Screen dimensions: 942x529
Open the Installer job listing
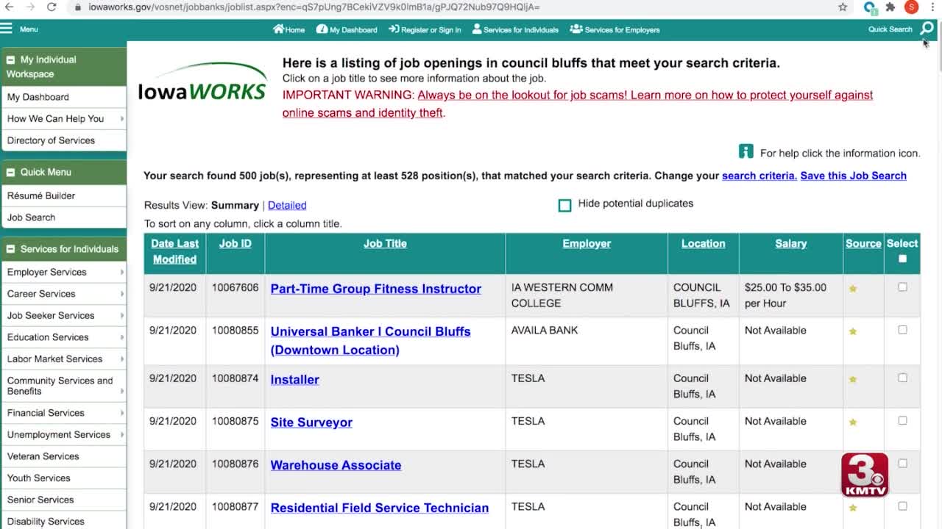point(294,380)
